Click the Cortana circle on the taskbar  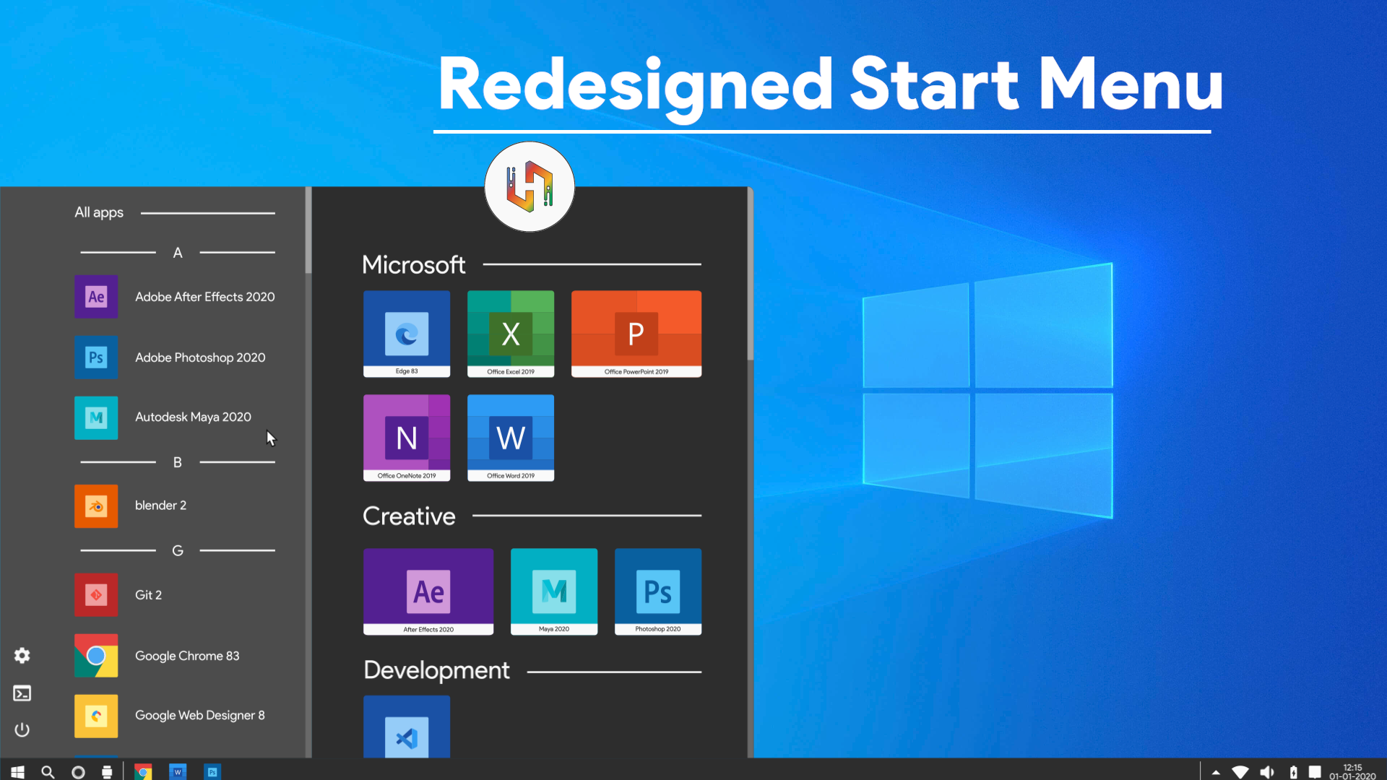pyautogui.click(x=78, y=772)
